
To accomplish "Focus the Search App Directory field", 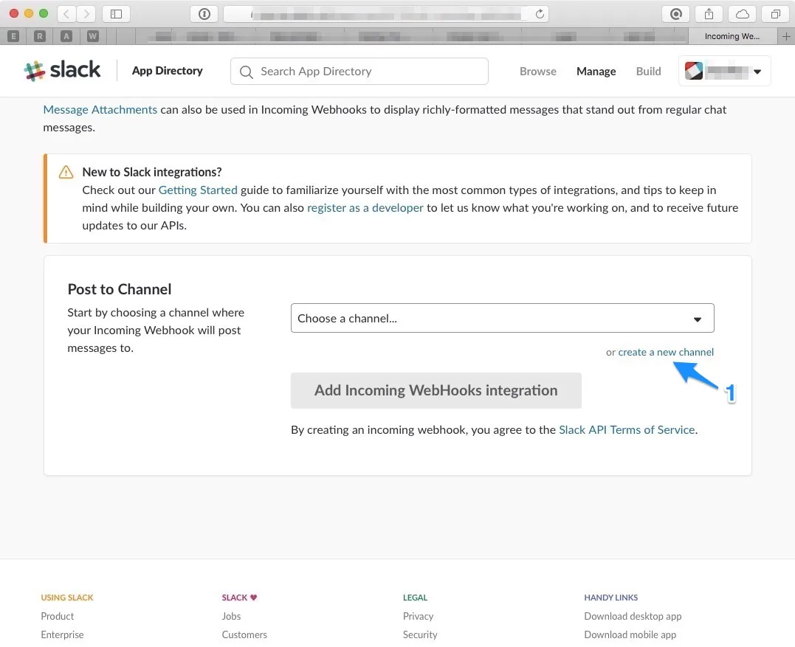I will (359, 72).
